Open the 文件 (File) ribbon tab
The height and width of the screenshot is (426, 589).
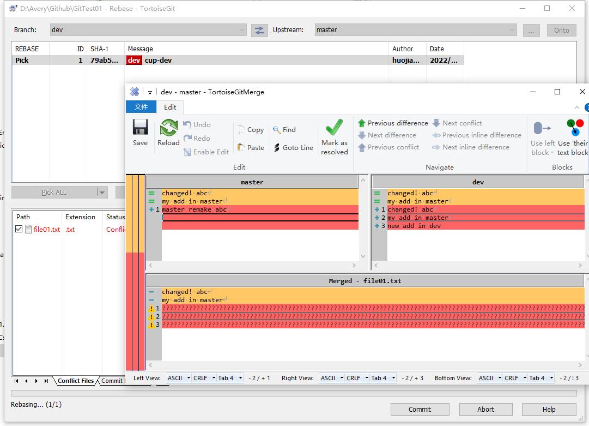coord(141,107)
